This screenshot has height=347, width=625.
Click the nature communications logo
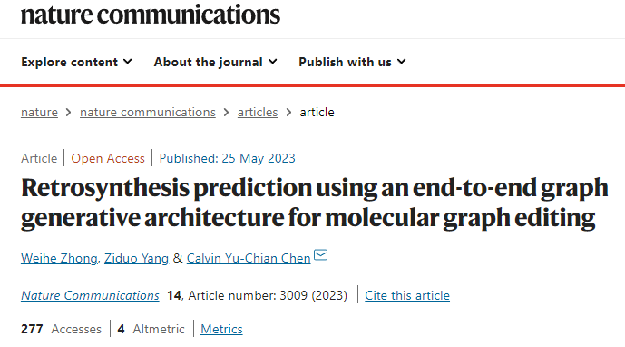[x=151, y=15]
